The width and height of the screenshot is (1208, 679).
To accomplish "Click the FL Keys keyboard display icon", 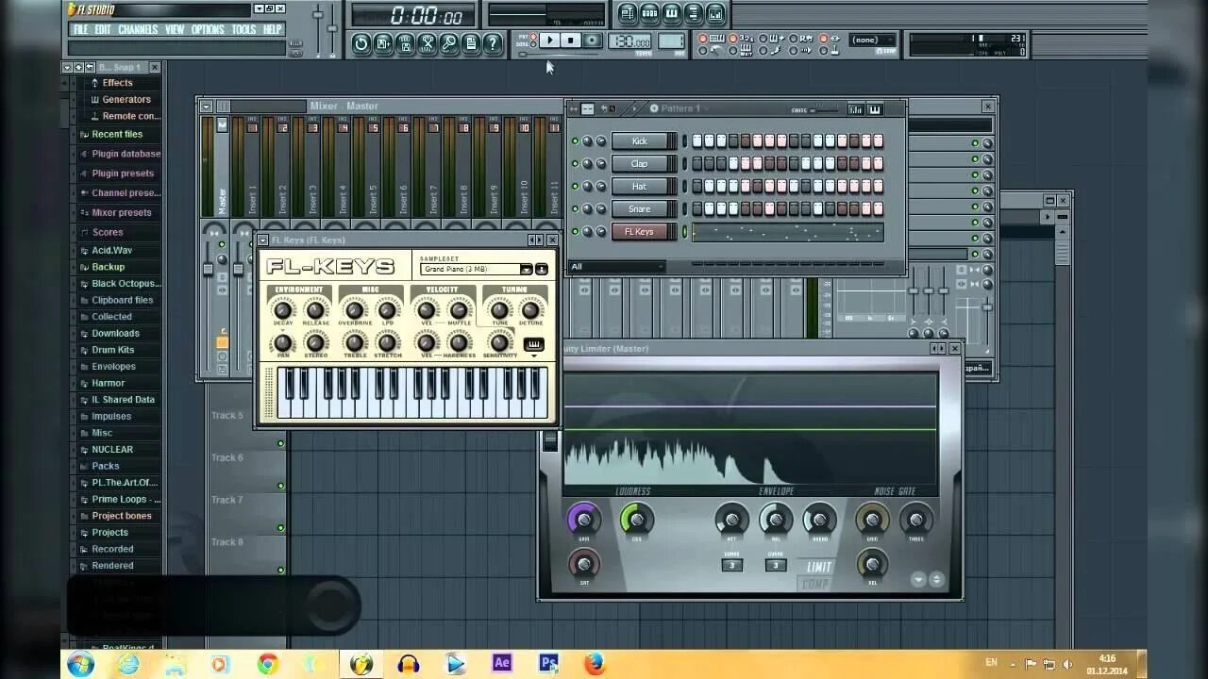I will (534, 345).
